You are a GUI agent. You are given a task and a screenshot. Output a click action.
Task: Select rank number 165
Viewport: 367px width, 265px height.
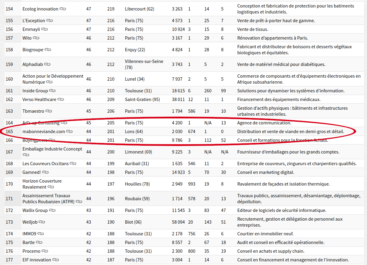click(x=9, y=132)
